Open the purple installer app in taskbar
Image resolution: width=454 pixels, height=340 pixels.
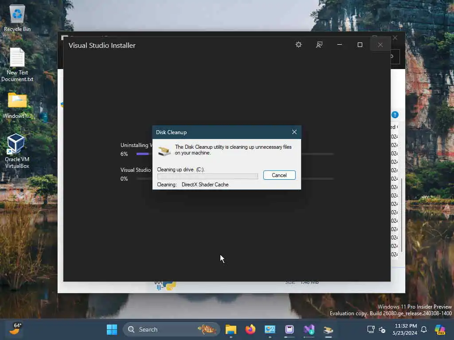point(289,329)
